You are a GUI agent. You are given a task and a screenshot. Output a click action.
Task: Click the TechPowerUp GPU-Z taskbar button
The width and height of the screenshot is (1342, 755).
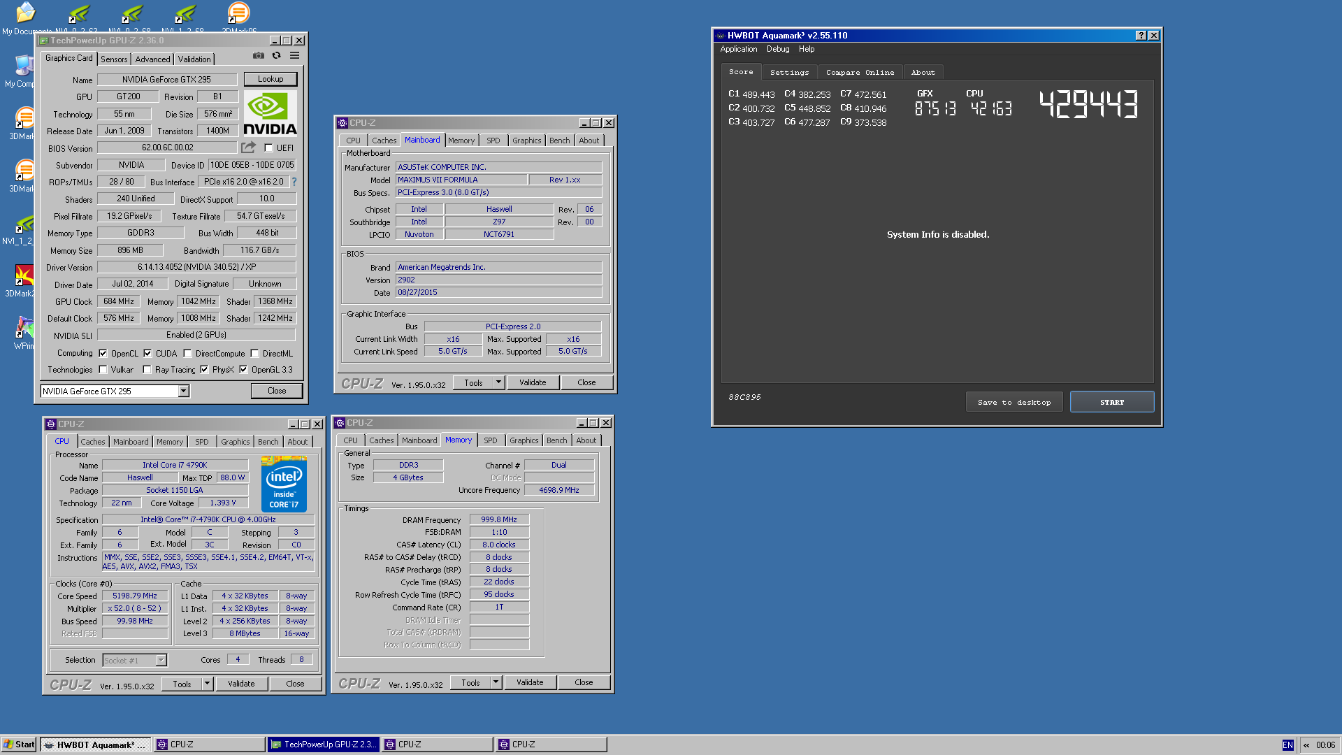[324, 745]
